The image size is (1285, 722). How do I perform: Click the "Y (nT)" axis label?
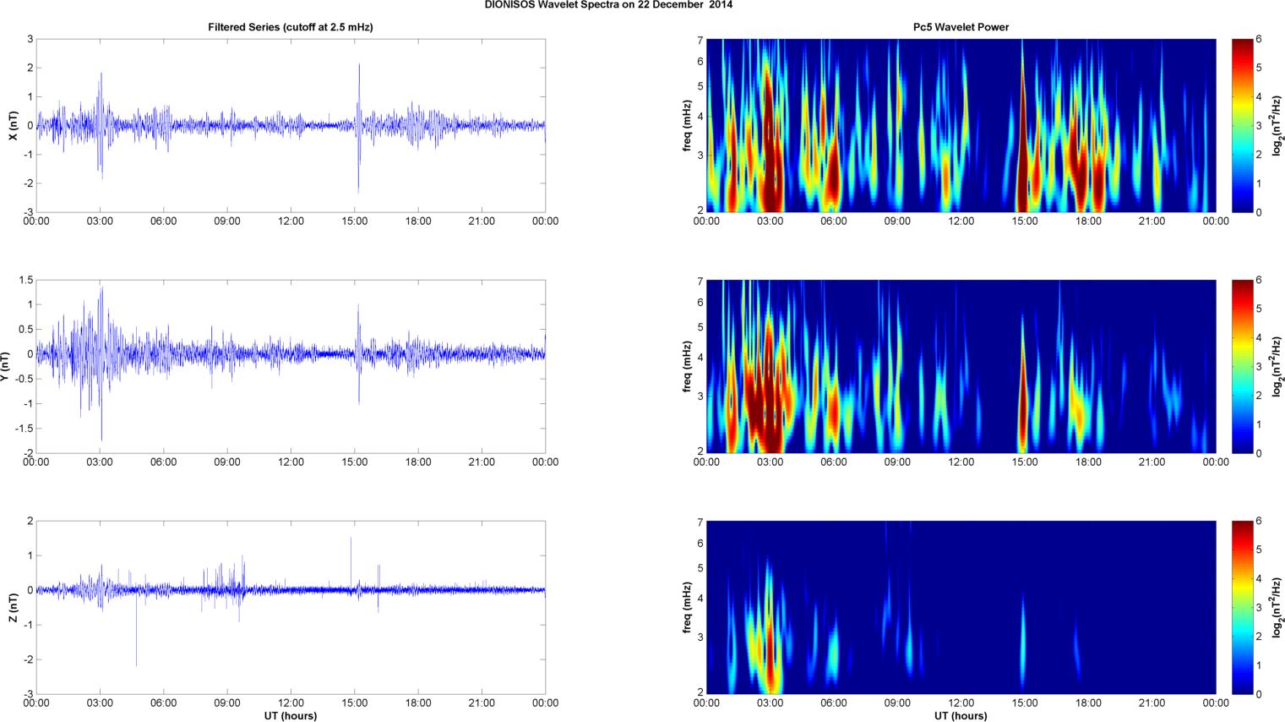pos(5,366)
